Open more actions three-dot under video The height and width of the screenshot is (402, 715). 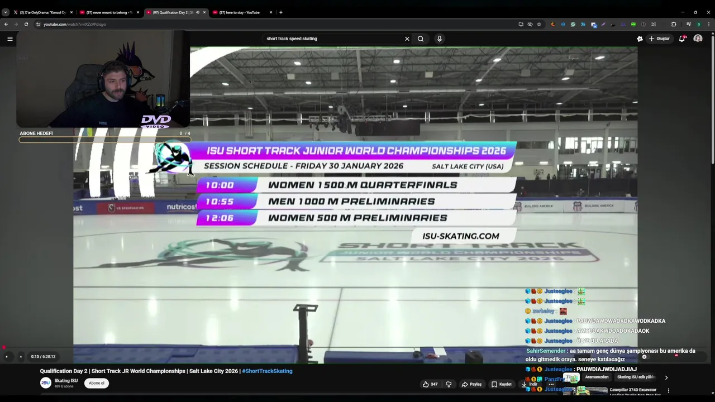pyautogui.click(x=551, y=384)
